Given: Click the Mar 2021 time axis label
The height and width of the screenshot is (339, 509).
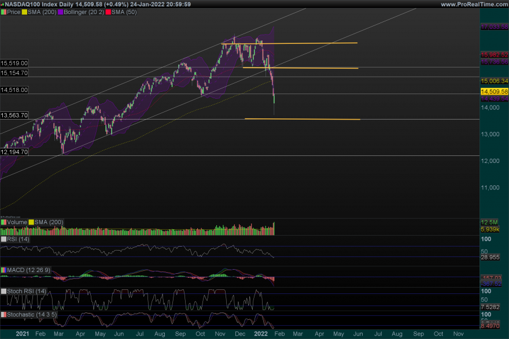Looking at the screenshot, I should pos(58,334).
